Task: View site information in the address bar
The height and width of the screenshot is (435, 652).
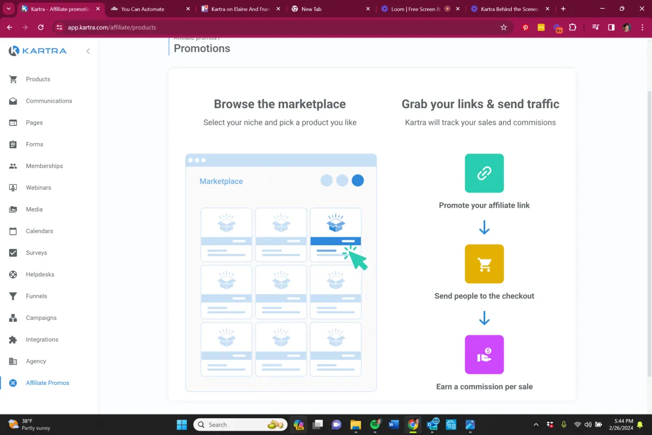Action: click(x=59, y=27)
